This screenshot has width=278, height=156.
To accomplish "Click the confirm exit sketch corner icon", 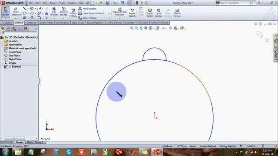I will pyautogui.click(x=260, y=35).
